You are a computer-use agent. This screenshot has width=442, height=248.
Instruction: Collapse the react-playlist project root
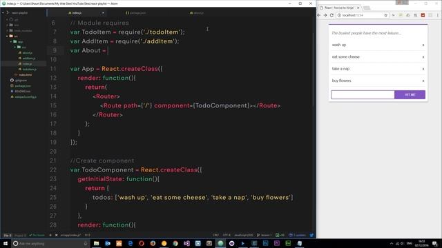point(3,12)
